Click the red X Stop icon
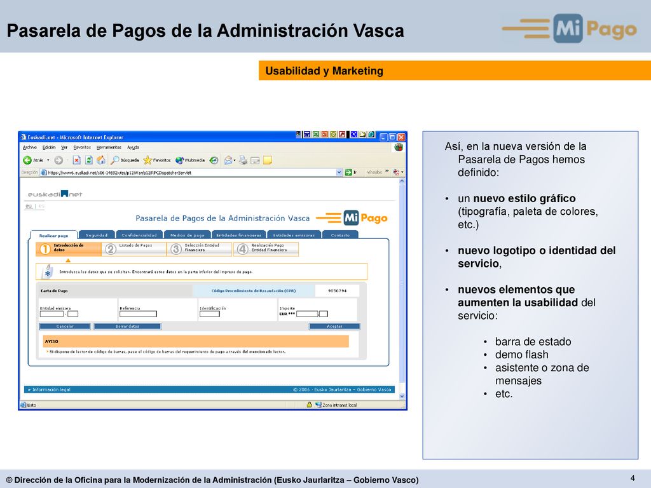This screenshot has width=651, height=488. point(76,160)
